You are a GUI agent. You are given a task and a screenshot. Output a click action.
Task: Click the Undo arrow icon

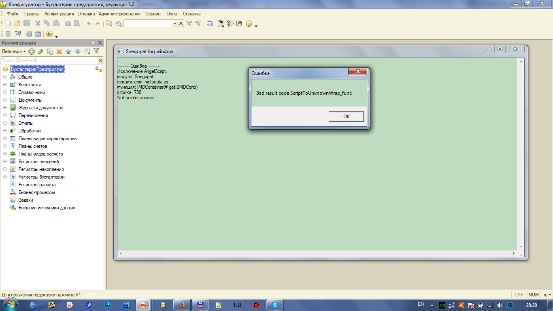(89, 23)
